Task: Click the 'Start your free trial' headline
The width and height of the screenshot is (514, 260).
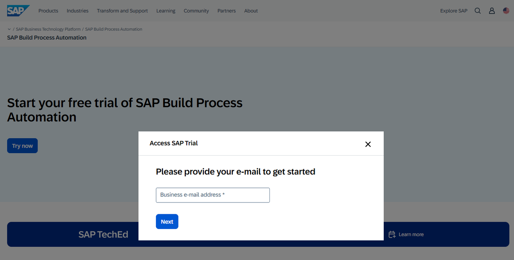Action: click(125, 110)
